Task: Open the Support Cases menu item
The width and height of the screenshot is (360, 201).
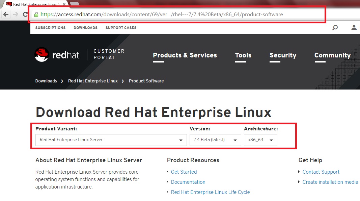Action: click(x=121, y=28)
